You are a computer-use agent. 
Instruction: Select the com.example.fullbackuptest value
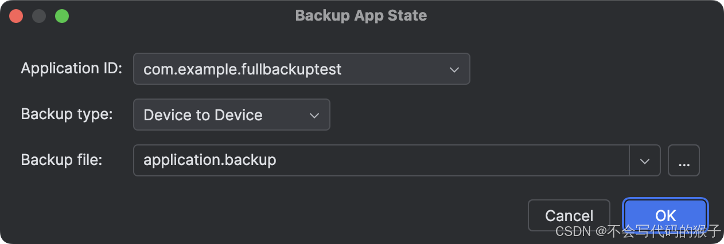242,69
